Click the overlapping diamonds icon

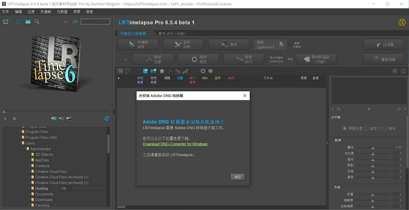[x=210, y=71]
